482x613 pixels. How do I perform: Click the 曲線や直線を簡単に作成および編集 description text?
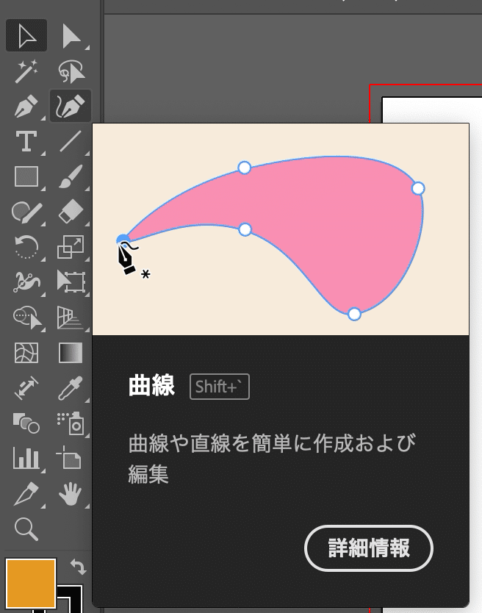coord(272,458)
